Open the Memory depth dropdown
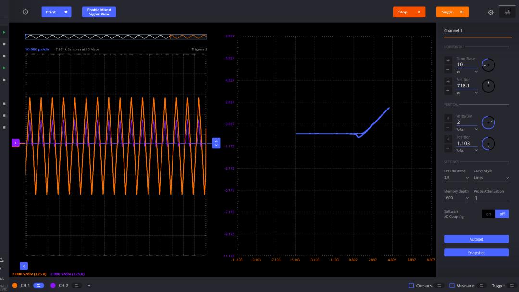Viewport: 519px width, 292px height. [x=456, y=198]
